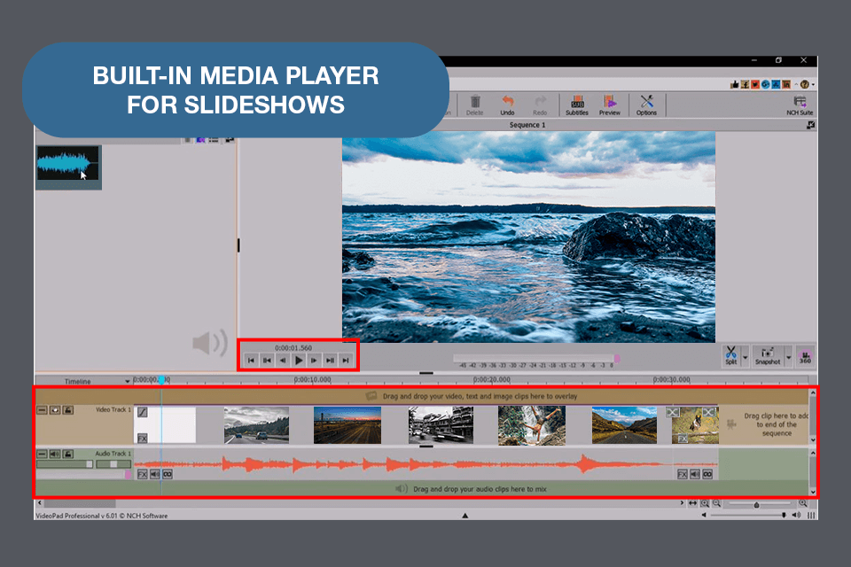Image resolution: width=851 pixels, height=567 pixels.
Task: Split the clip with scissors tool
Action: [731, 355]
